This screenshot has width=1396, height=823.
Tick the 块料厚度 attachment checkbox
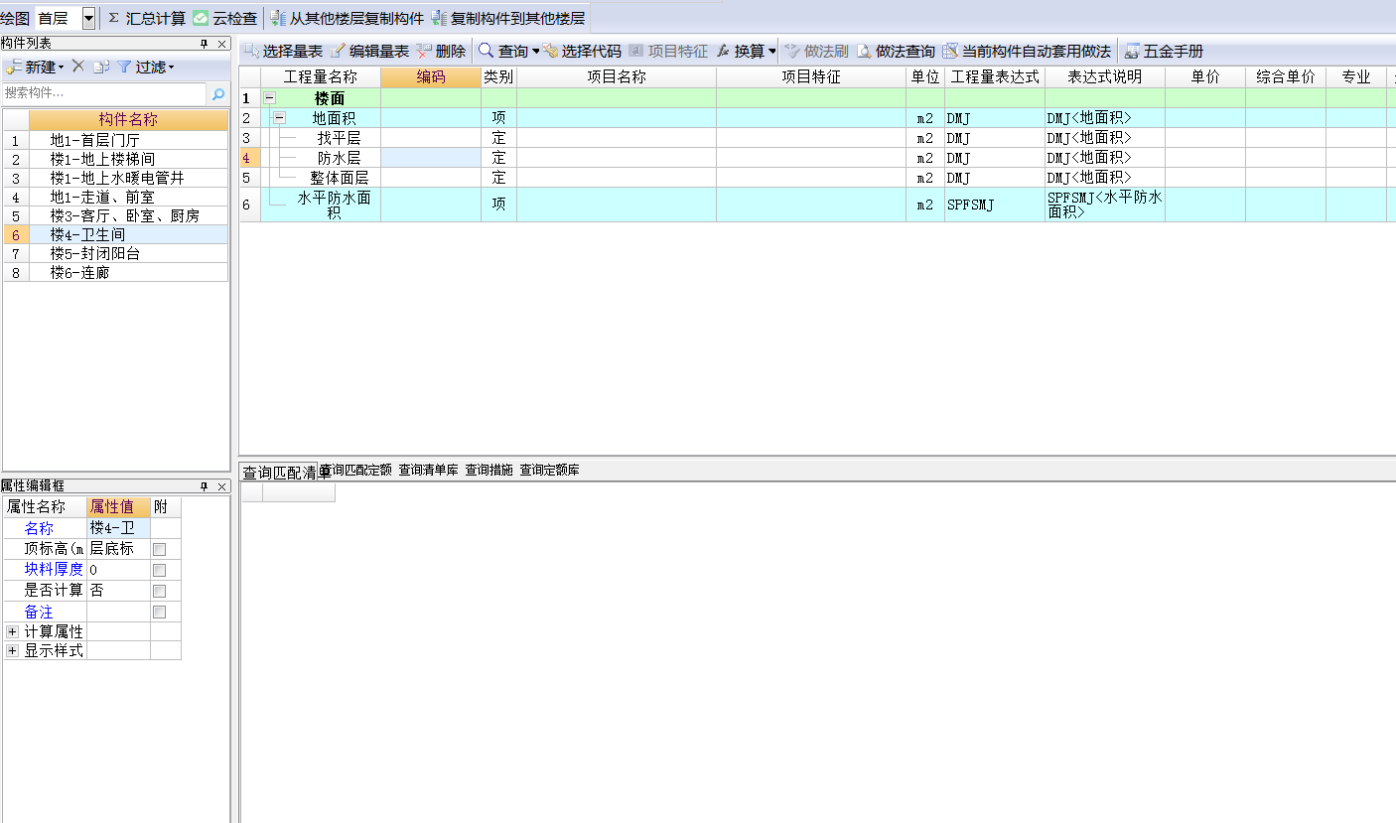[x=159, y=570]
